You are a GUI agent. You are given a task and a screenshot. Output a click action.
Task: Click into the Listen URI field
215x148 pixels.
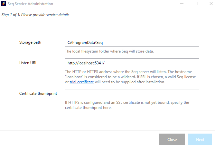click(x=132, y=63)
